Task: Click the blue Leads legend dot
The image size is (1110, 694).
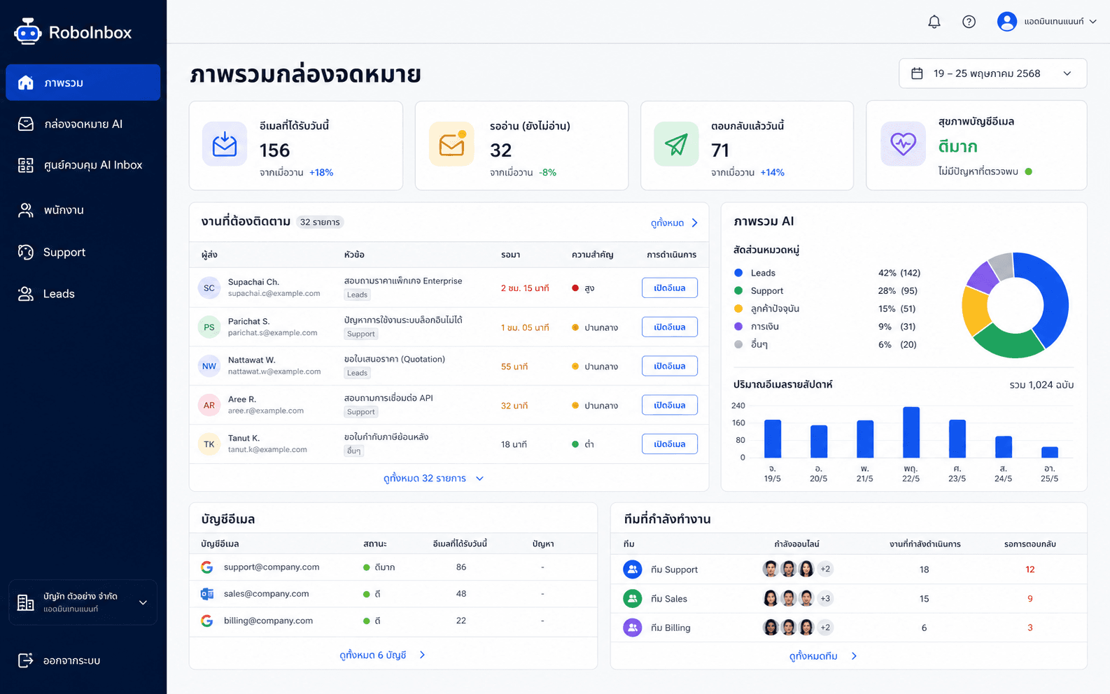Action: pos(738,273)
